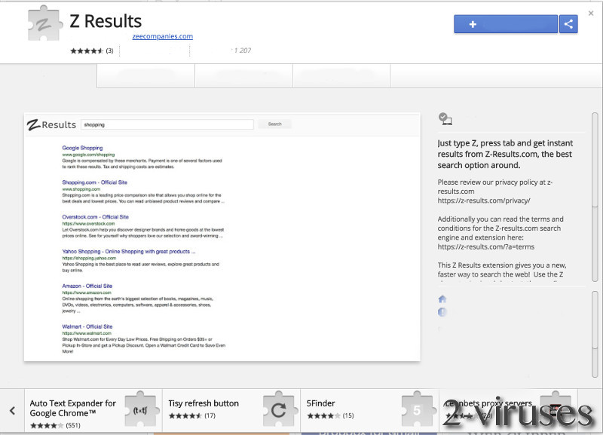
Task: Click the Z logo inside the preview screenshot
Action: pyautogui.click(x=35, y=124)
